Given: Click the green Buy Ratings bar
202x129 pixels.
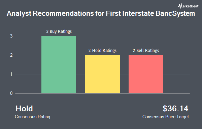Looking at the screenshot, I should coord(59,64).
